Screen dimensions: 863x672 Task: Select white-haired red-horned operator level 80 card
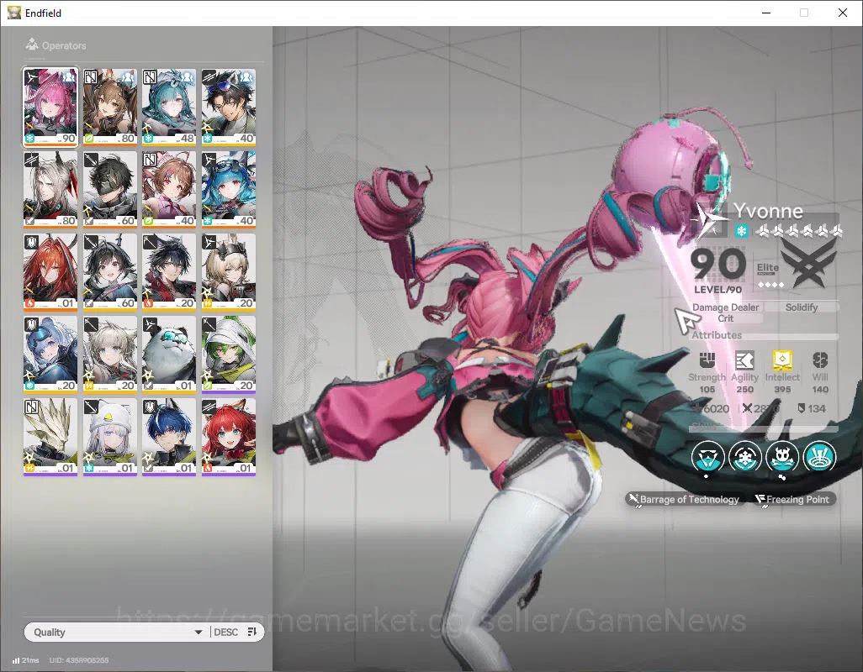(x=50, y=190)
